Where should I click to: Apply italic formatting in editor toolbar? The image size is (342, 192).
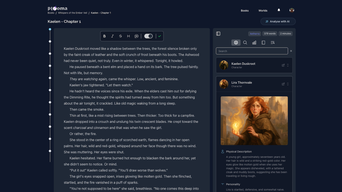[112, 36]
